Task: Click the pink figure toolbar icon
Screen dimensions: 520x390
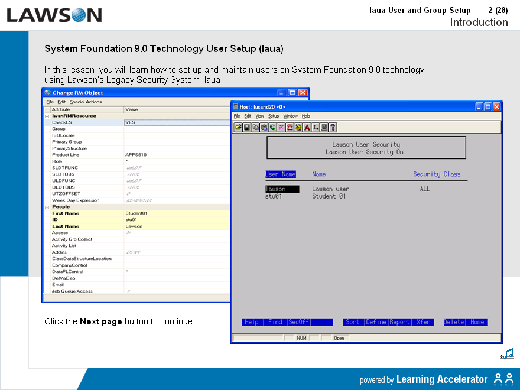Action: tap(281, 128)
